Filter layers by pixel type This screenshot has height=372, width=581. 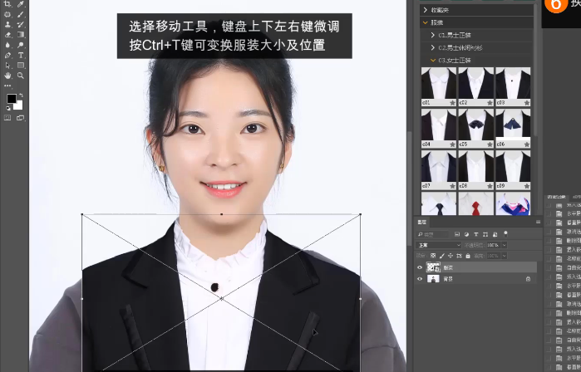pyautogui.click(x=457, y=234)
